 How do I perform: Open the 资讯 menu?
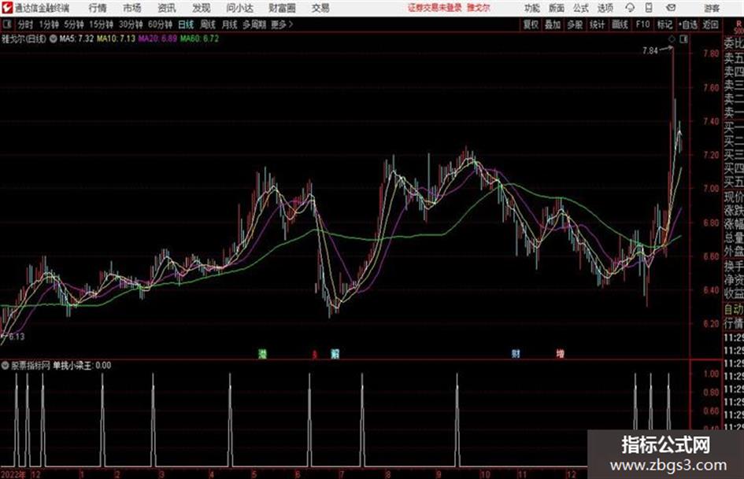[x=167, y=8]
